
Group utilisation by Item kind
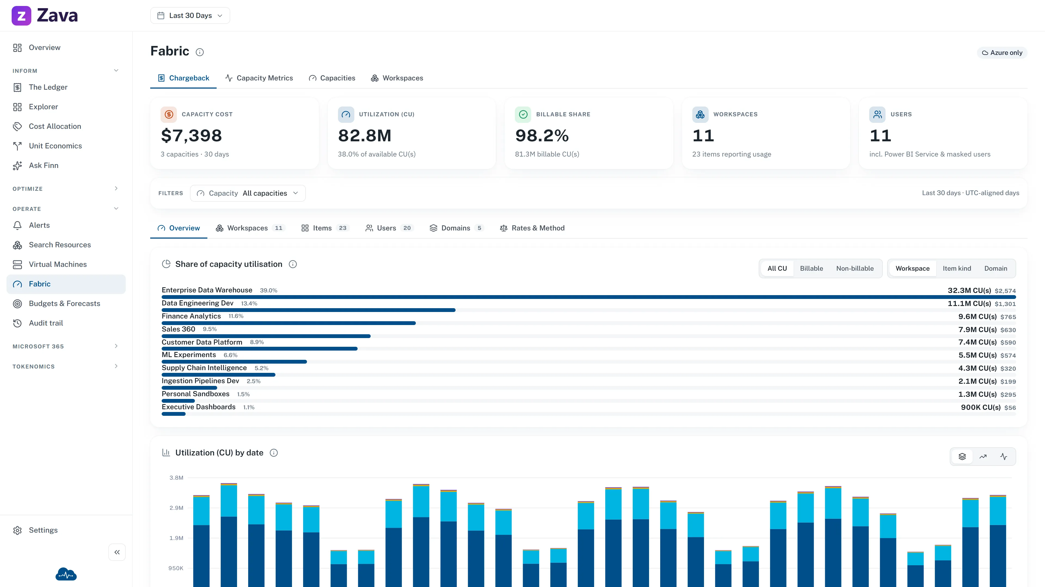pyautogui.click(x=957, y=268)
